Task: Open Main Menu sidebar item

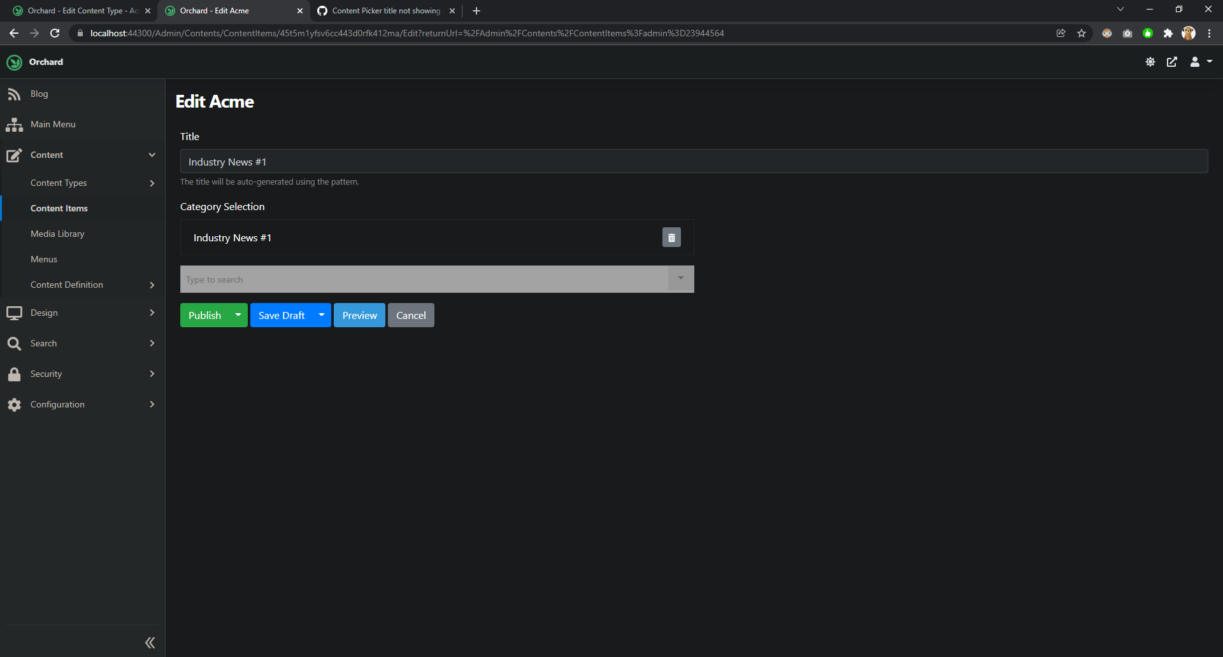Action: 53,125
